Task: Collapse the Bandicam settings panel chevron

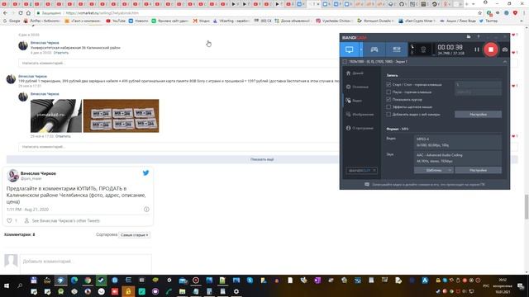Action: click(505, 62)
